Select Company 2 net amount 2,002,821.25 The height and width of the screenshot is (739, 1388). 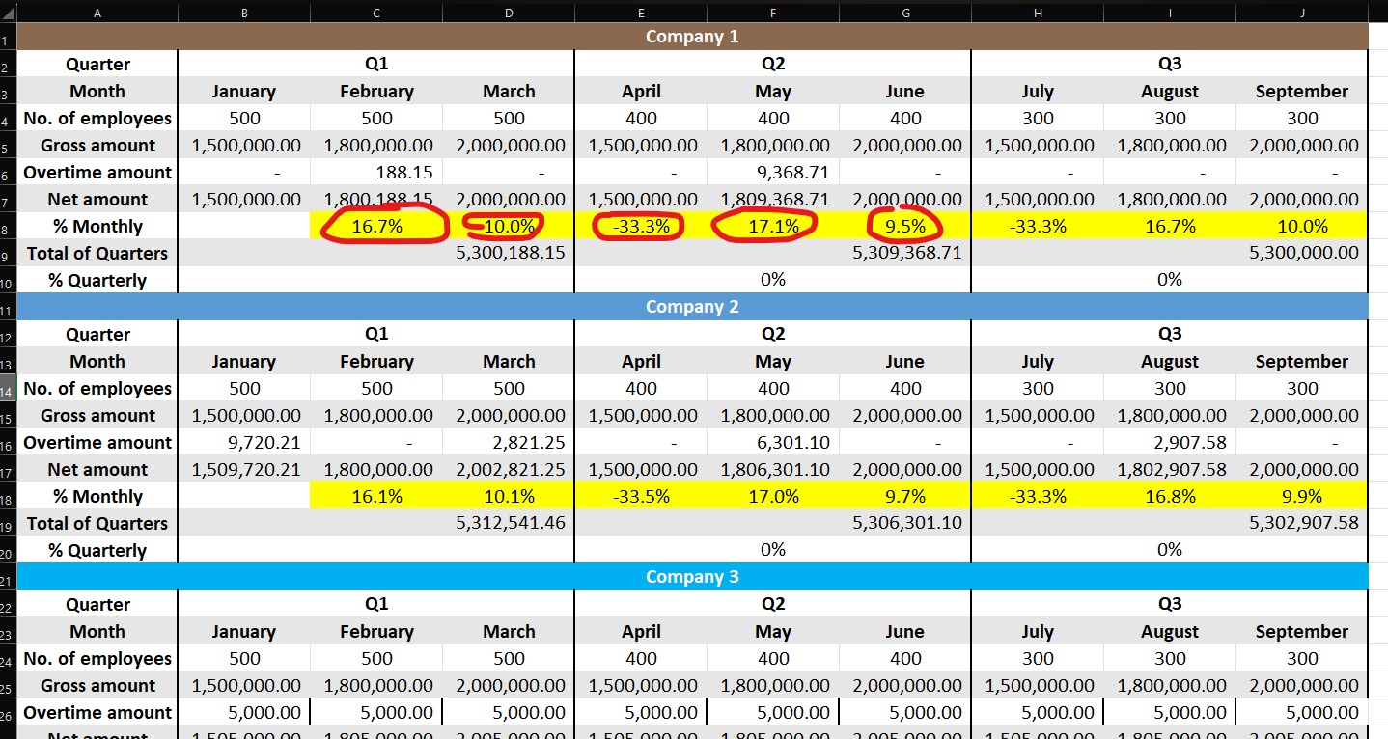point(509,470)
